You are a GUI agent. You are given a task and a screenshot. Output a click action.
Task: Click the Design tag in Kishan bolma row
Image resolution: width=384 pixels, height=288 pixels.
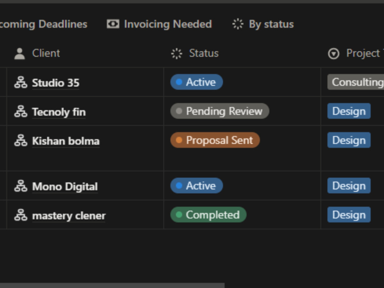[349, 140]
